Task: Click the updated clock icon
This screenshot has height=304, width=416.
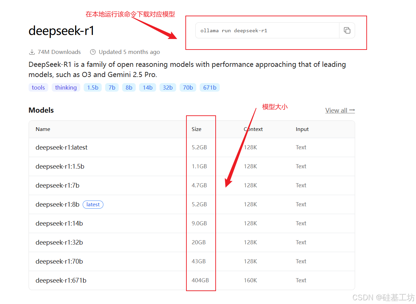Action: 93,52
